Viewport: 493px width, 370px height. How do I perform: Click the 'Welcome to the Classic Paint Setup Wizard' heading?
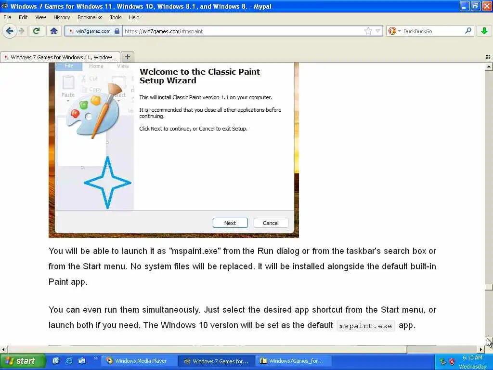pos(200,76)
